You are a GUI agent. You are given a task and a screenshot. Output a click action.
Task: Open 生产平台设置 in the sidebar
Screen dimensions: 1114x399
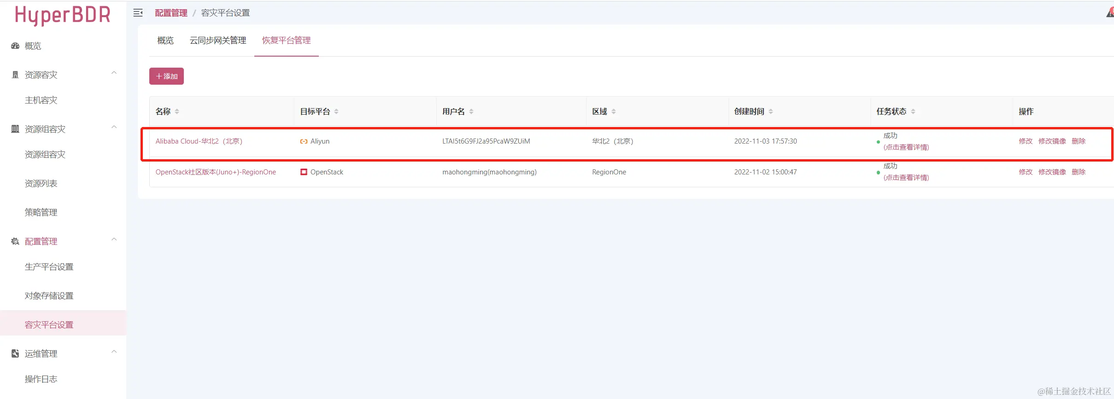coord(49,266)
